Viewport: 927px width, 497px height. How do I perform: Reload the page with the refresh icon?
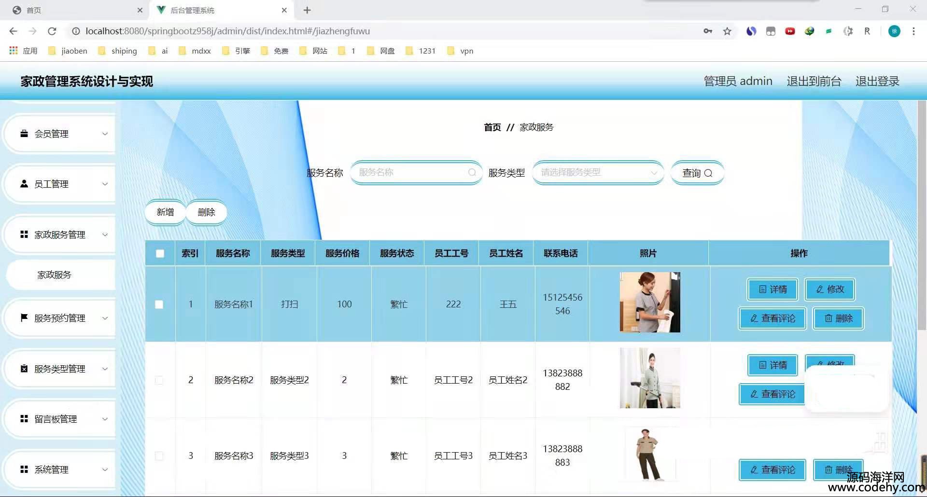[x=52, y=31]
